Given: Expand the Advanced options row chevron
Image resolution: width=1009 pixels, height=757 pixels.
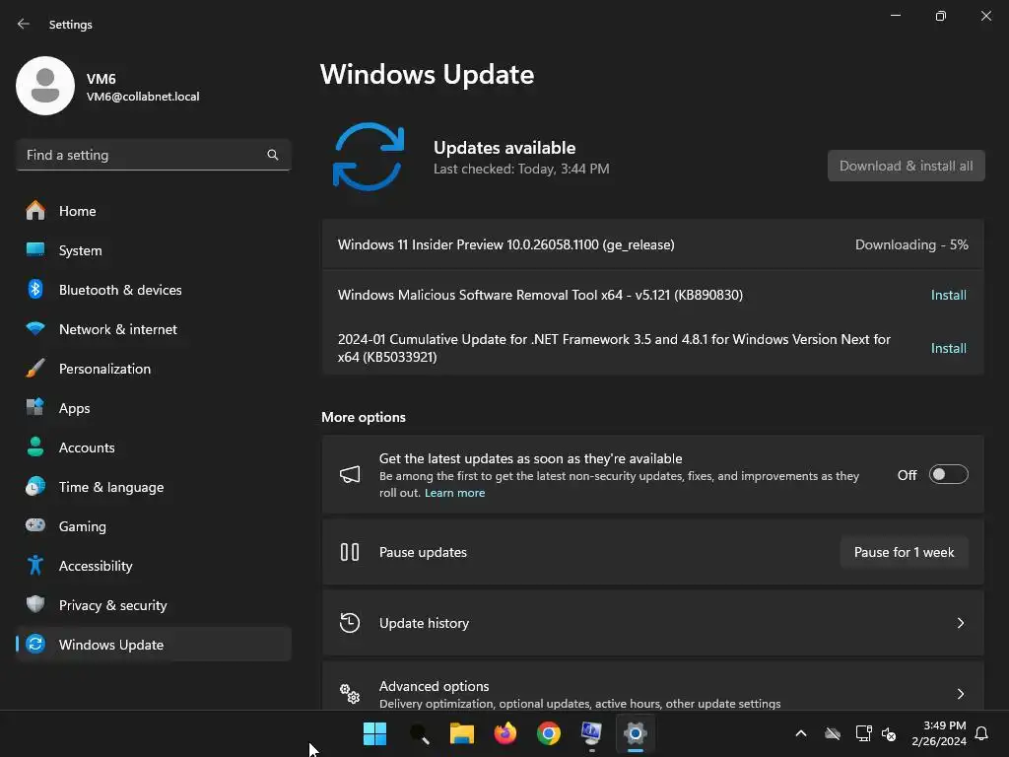Looking at the screenshot, I should [x=960, y=694].
